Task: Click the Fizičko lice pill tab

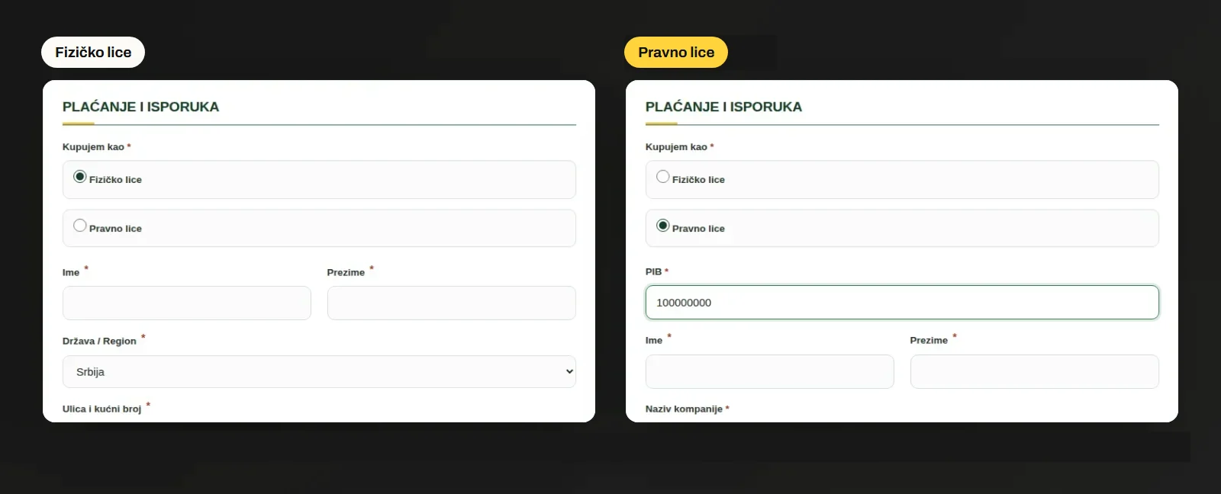Action: (93, 53)
